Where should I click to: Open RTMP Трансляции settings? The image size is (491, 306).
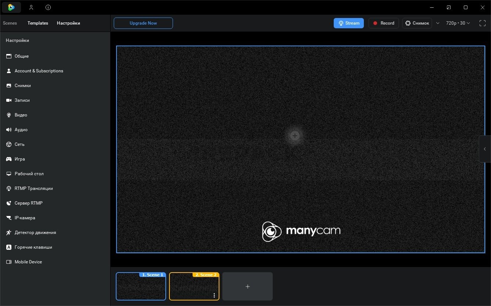[x=55, y=188]
